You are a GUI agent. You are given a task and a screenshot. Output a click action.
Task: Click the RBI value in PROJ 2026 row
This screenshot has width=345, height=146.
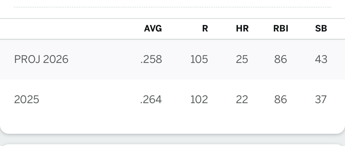coord(281,59)
